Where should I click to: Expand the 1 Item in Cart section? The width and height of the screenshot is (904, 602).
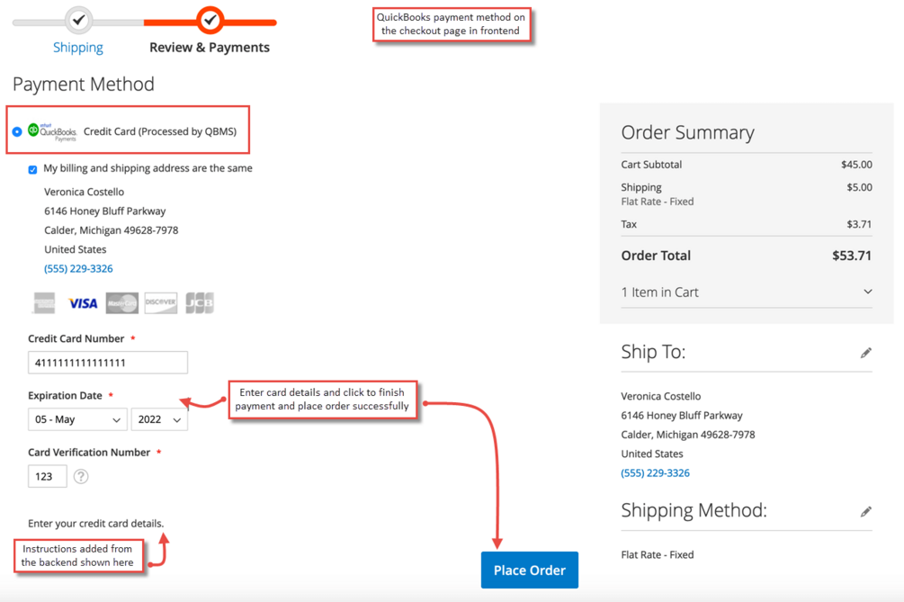coord(746,292)
